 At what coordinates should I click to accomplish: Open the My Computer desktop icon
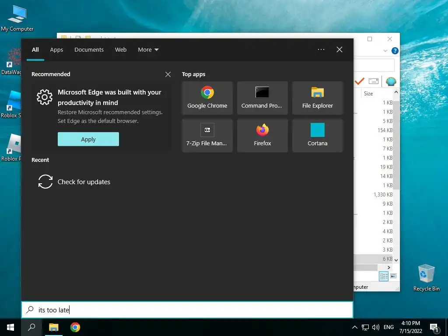17,18
